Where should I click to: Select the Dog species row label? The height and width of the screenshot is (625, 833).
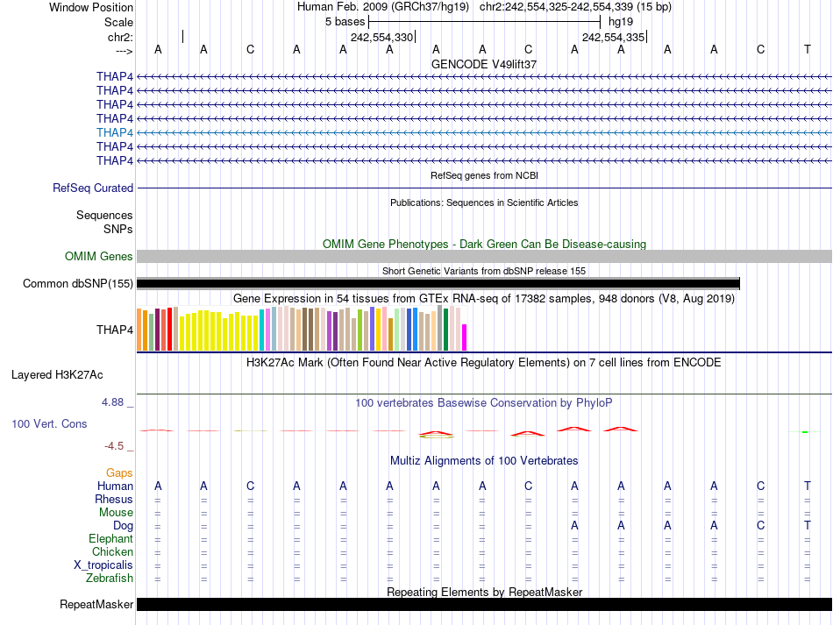pyautogui.click(x=123, y=526)
